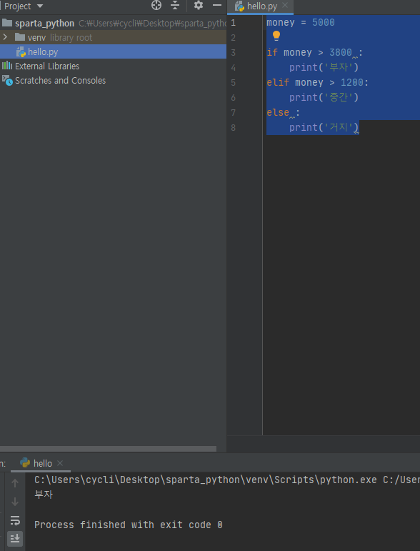The height and width of the screenshot is (551, 420).
Task: Click the 'money = 5000' code line
Action: click(x=301, y=22)
